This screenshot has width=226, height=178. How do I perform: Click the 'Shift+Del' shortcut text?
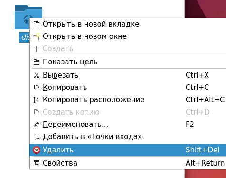pyautogui.click(x=203, y=150)
